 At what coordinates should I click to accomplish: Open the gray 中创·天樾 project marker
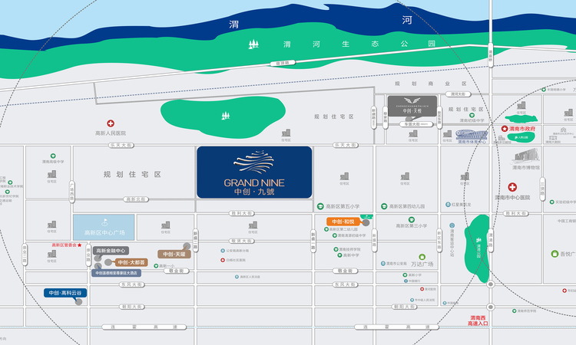click(x=412, y=106)
